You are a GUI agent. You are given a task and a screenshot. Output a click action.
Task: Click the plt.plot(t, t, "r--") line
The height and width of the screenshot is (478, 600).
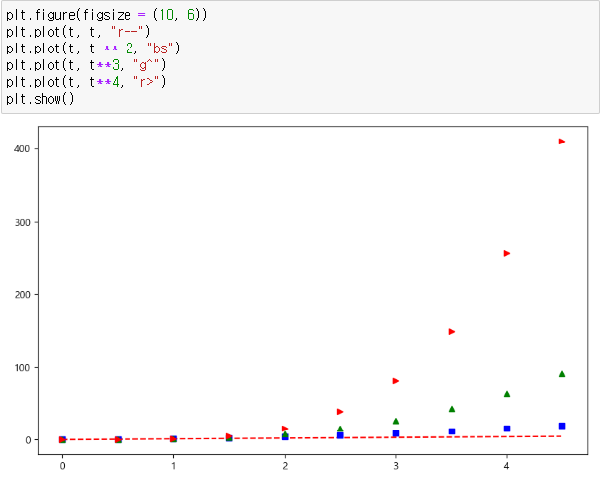pos(78,32)
